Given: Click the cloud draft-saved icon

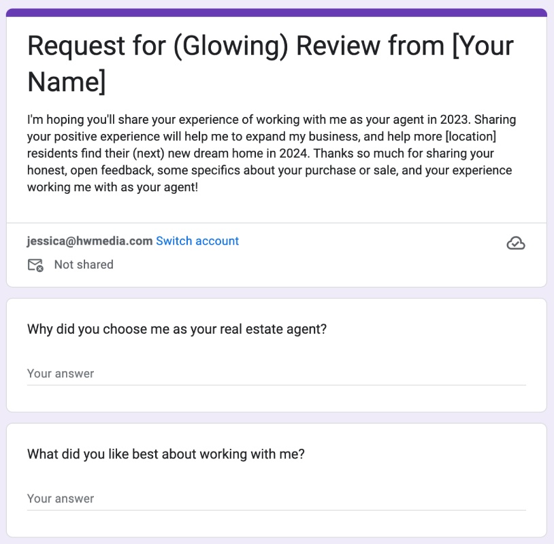Looking at the screenshot, I should (x=516, y=243).
